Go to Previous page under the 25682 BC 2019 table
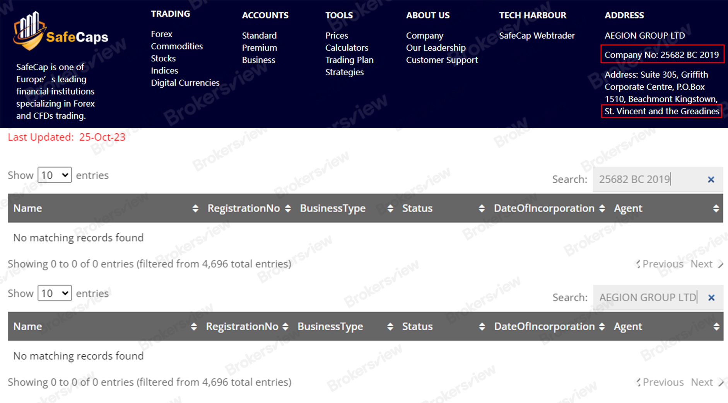This screenshot has width=728, height=403. point(660,264)
